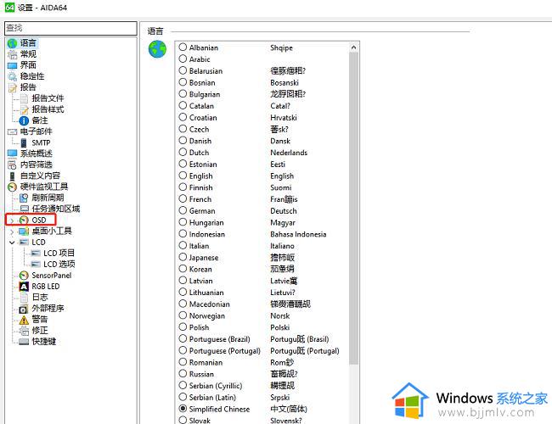Click the 稳定性 icon in settings tree
552x424 pixels.
pos(13,76)
